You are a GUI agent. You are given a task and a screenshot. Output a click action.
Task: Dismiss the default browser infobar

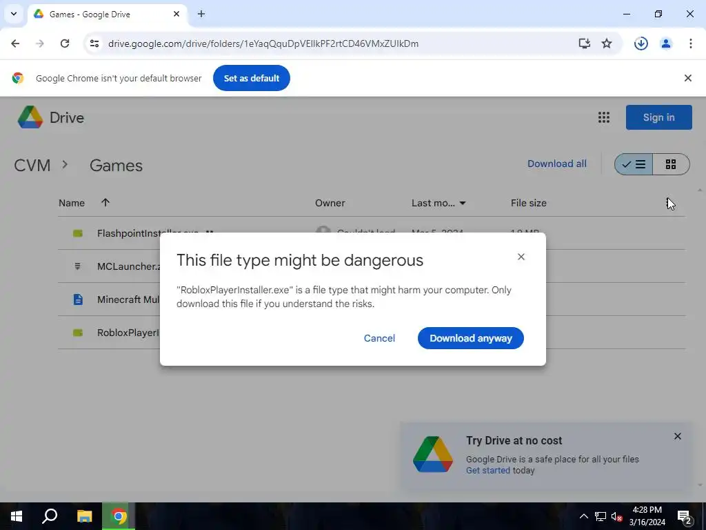pos(687,78)
